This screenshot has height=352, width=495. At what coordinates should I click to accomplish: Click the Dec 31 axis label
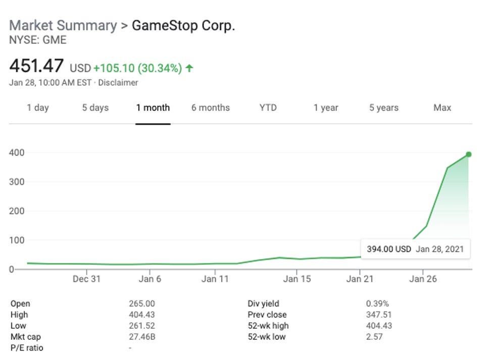click(86, 279)
